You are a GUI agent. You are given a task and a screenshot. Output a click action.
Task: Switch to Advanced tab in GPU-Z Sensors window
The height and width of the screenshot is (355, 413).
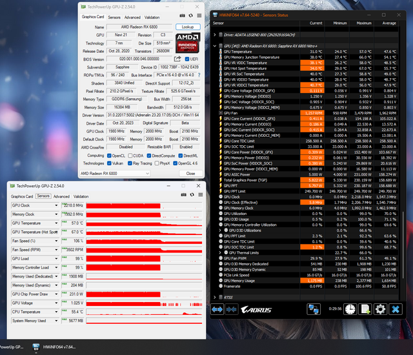(61, 196)
